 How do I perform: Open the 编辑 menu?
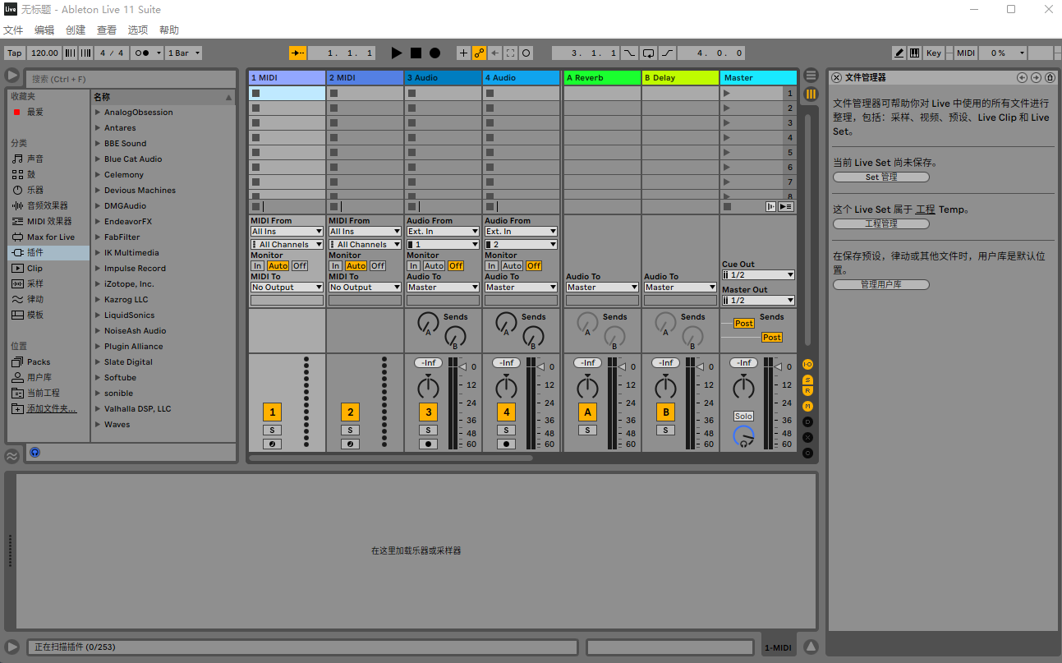44,30
